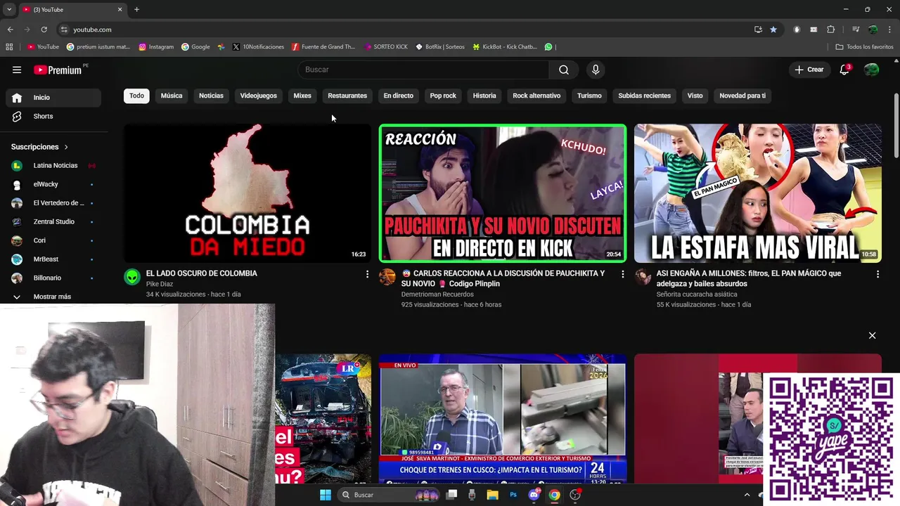The width and height of the screenshot is (900, 506).
Task: Select the Turismo filter chip
Action: tap(589, 96)
